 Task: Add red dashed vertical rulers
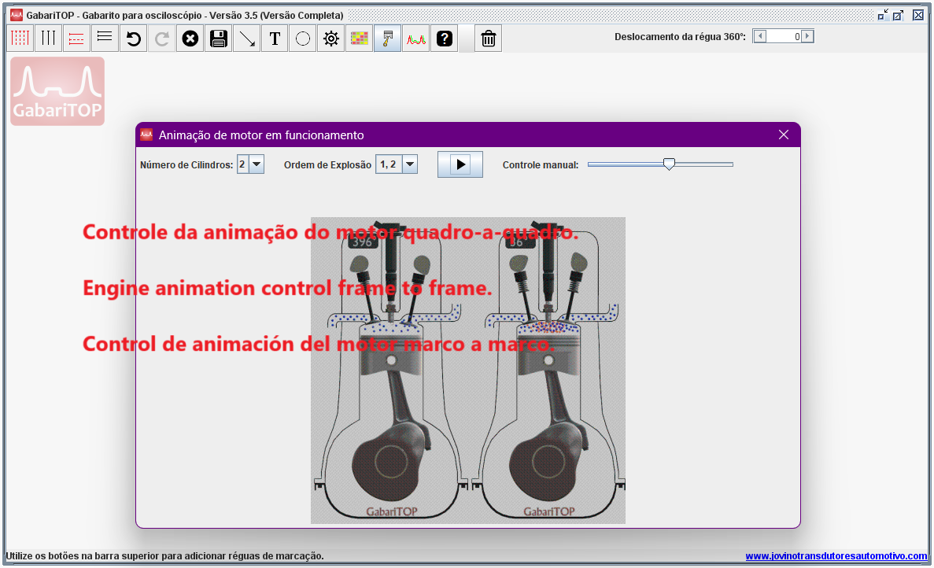click(x=20, y=39)
